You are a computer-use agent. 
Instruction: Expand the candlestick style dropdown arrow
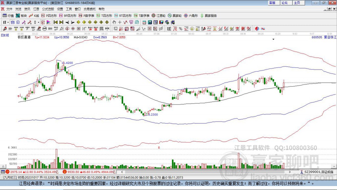[x=39, y=22]
